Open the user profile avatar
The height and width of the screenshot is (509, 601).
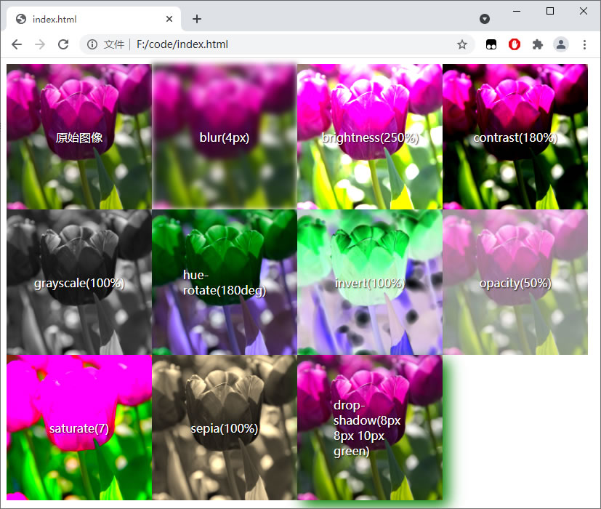[561, 44]
